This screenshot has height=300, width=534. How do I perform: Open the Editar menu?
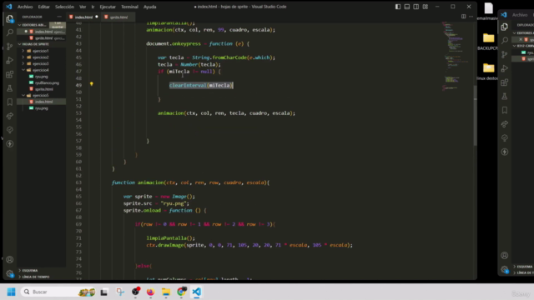pos(43,7)
